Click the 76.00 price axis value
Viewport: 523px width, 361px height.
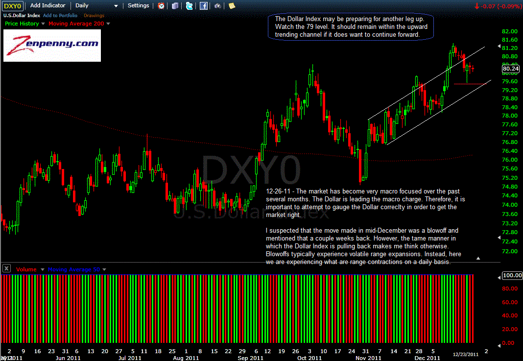(510, 160)
